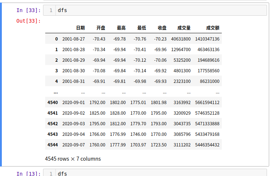This screenshot has height=176, width=271.
Task: Click the value 1776.99
Action: [x=118, y=134]
